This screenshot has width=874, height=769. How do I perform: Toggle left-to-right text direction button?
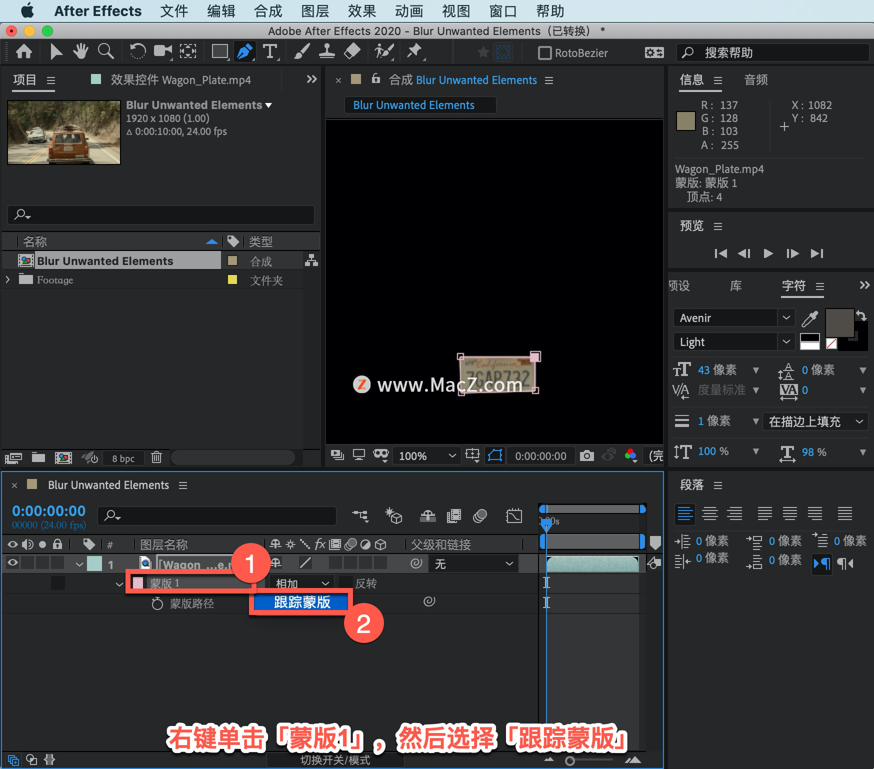[x=821, y=563]
